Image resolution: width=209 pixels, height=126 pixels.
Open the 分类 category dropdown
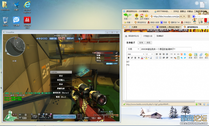click(x=133, y=49)
